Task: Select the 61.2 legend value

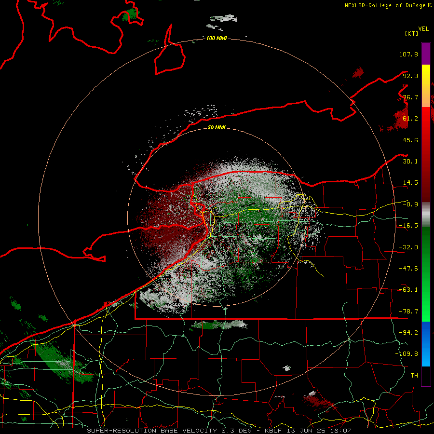Action: [x=410, y=119]
